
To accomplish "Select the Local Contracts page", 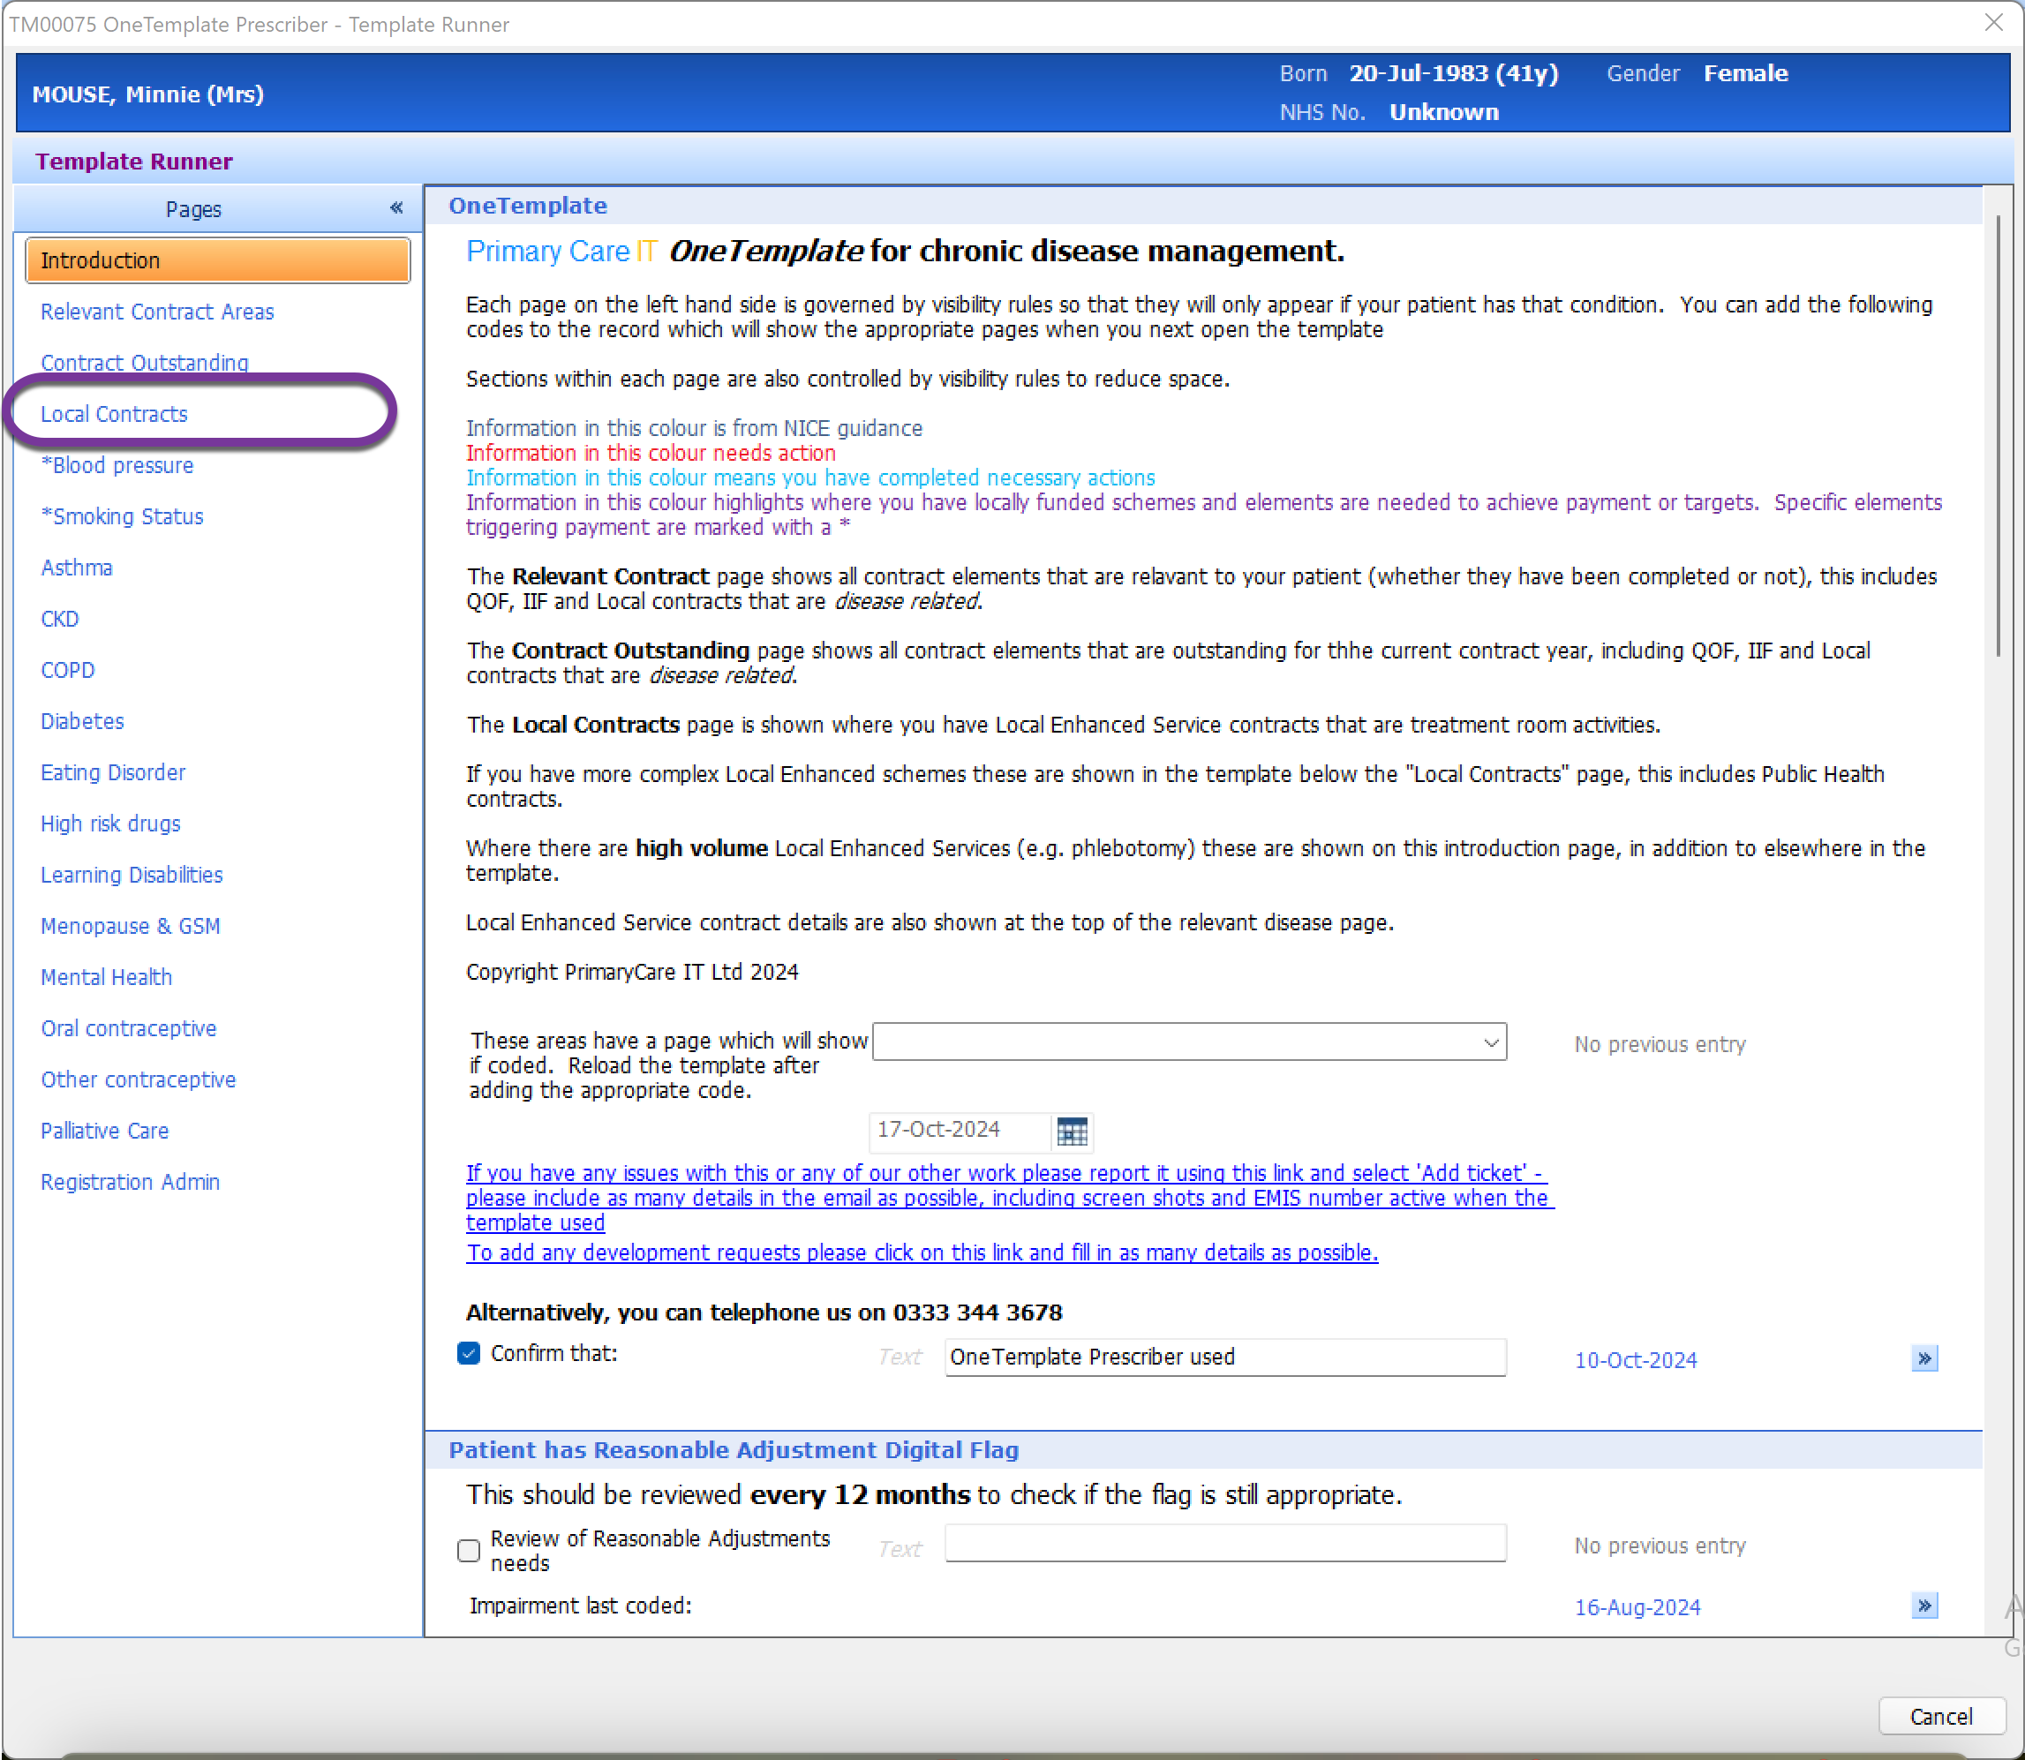I will pos(114,413).
